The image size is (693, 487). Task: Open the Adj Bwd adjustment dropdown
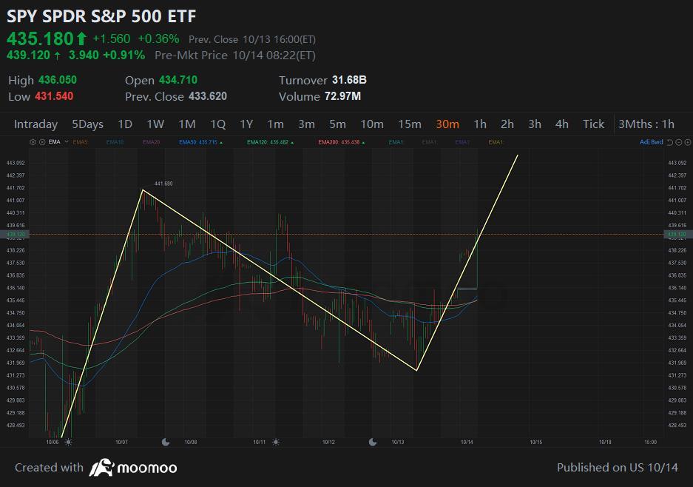coord(651,142)
